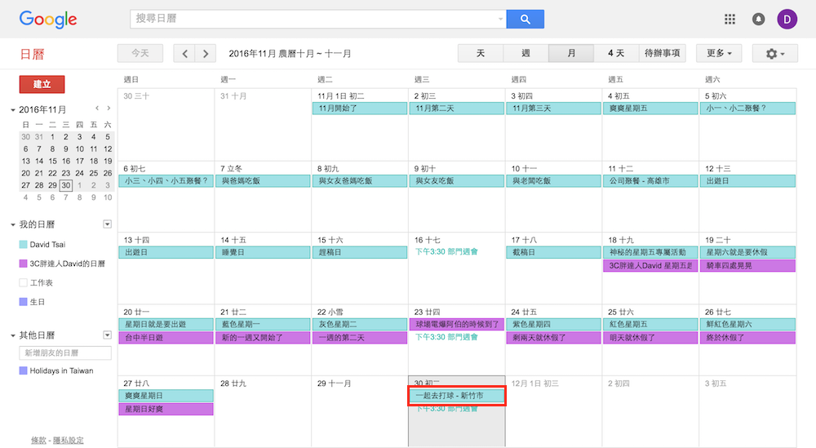Image resolution: width=816 pixels, height=448 pixels.
Task: Click the blue search magnifier button
Action: point(525,19)
